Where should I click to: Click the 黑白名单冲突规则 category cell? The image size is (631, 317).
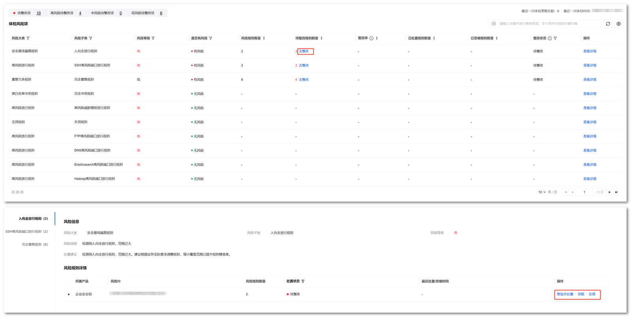coord(25,94)
